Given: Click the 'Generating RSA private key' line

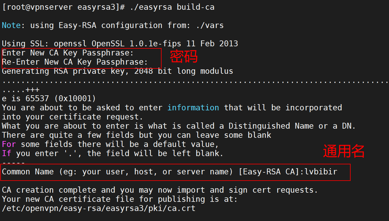Looking at the screenshot, I should click(117, 71).
